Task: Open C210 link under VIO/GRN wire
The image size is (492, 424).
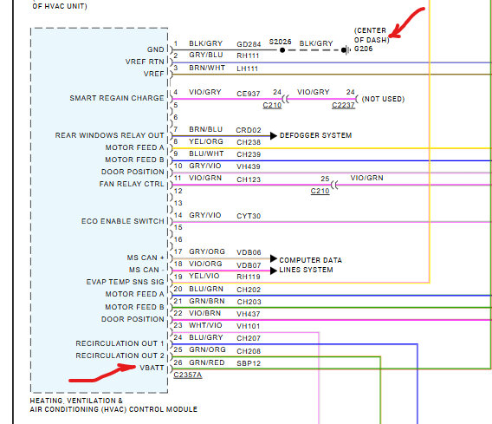Action: [320, 191]
